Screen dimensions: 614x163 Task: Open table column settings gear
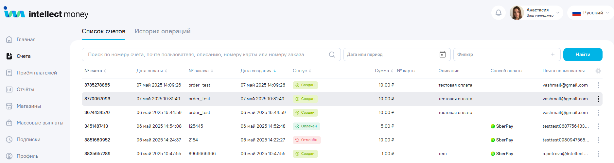(x=598, y=71)
